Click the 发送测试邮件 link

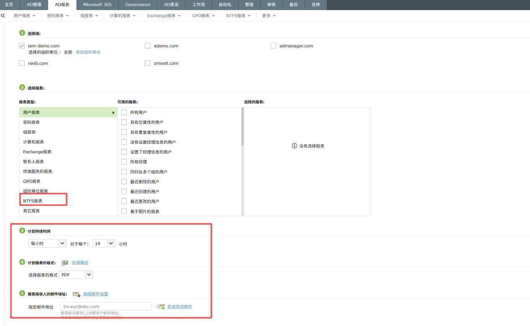pos(180,307)
